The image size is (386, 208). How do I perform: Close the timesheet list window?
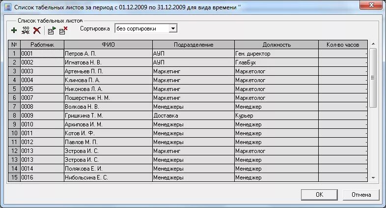click(x=372, y=5)
